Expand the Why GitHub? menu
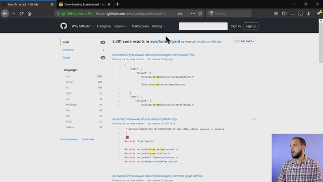The width and height of the screenshot is (323, 182). click(82, 26)
